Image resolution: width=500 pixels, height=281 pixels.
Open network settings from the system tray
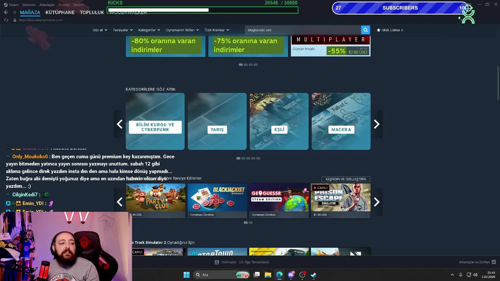point(469,275)
